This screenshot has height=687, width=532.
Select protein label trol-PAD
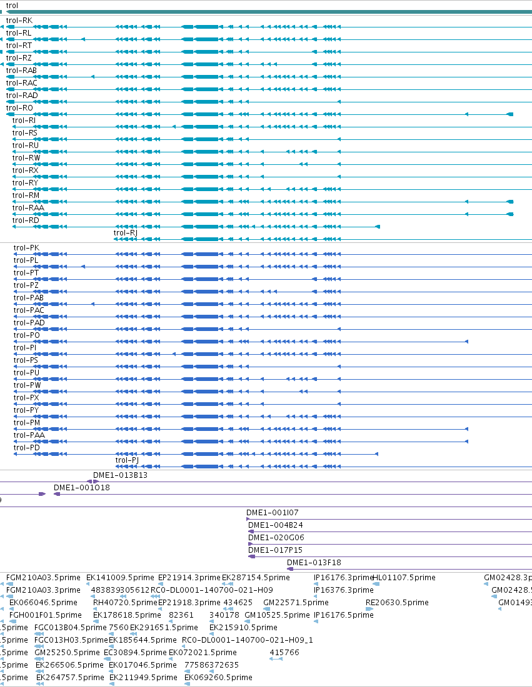pyautogui.click(x=29, y=323)
